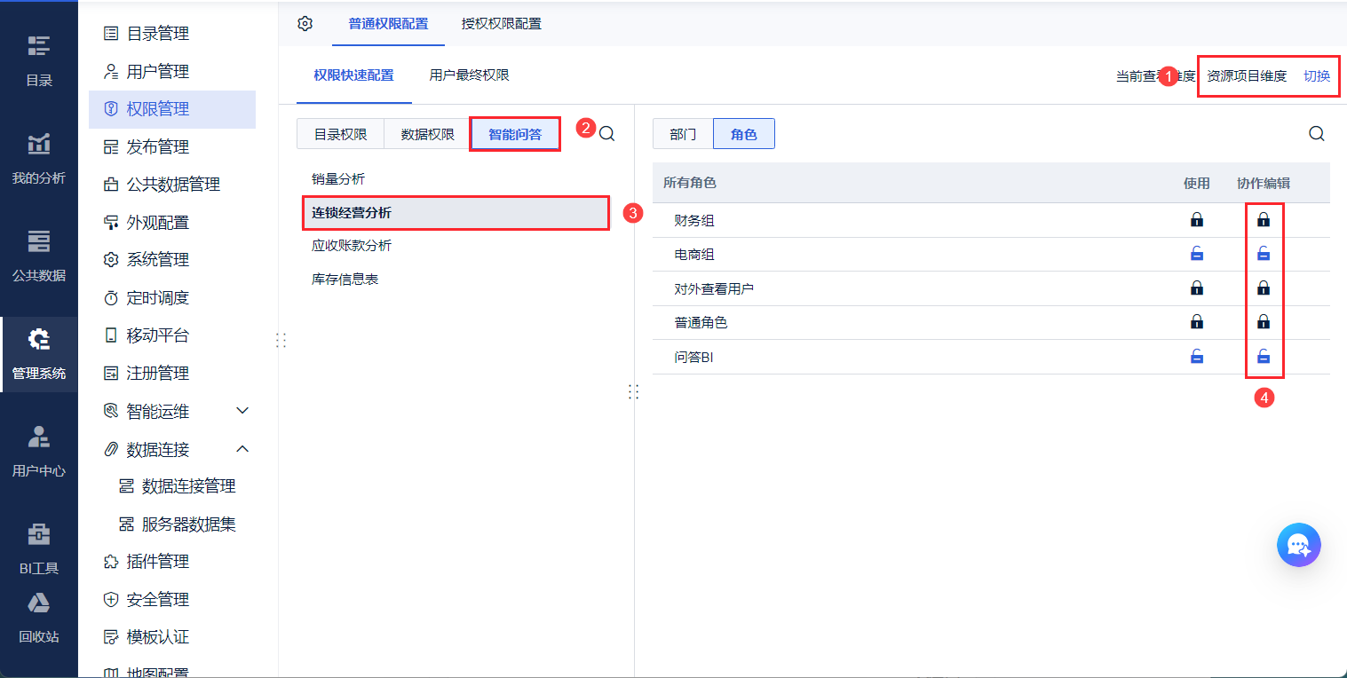Image resolution: width=1347 pixels, height=678 pixels.
Task: Click the 公共数据管理 menu icon
Action: tap(111, 185)
